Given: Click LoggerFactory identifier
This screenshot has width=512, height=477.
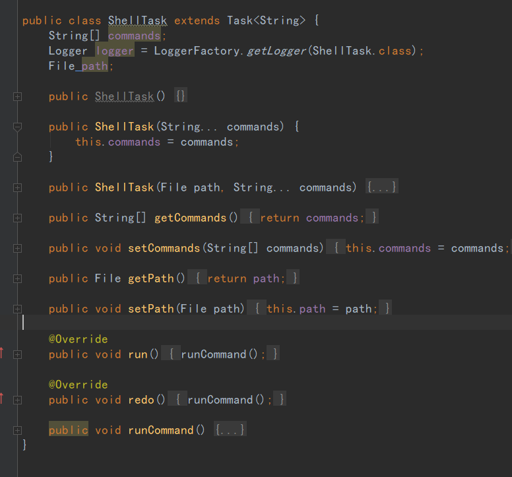Looking at the screenshot, I should coord(197,51).
